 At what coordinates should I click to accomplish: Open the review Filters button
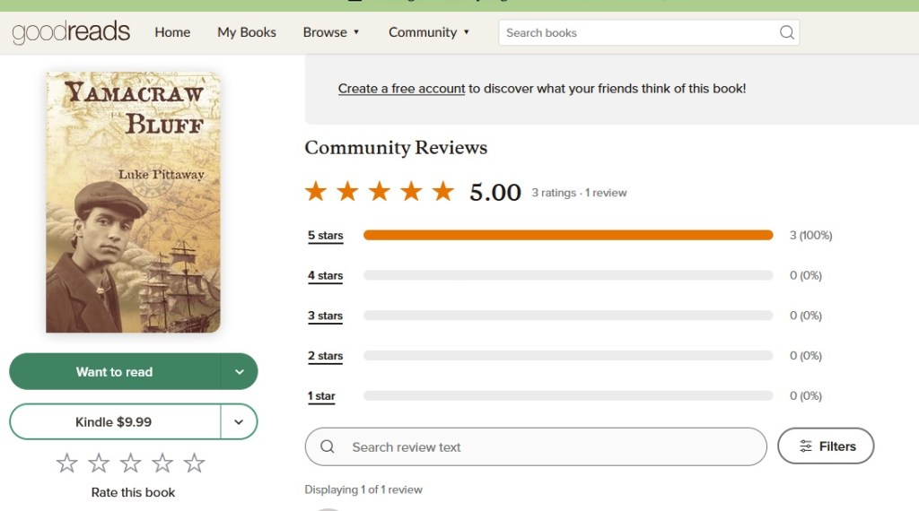coord(826,446)
